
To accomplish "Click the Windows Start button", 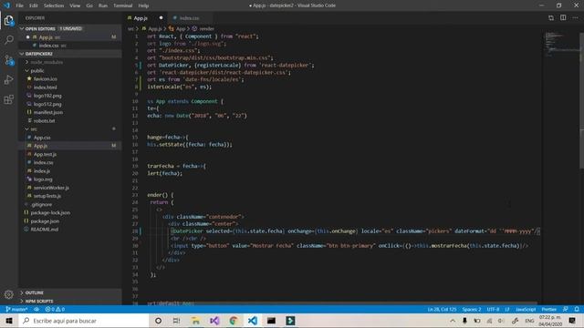I will tap(9, 321).
